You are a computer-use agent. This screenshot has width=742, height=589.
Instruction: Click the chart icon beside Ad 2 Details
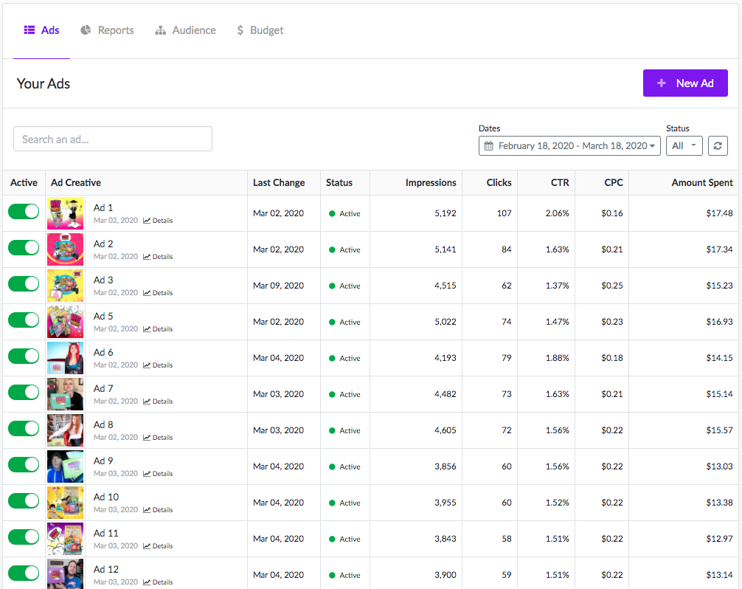click(147, 257)
